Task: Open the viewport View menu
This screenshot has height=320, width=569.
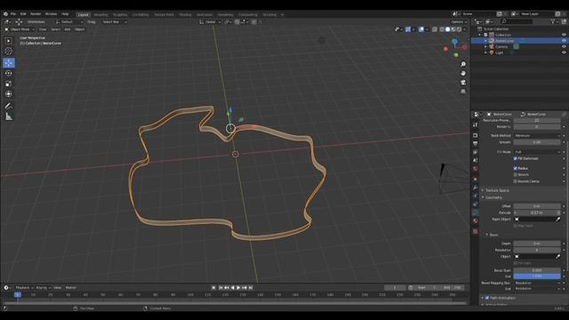Action: click(x=43, y=29)
